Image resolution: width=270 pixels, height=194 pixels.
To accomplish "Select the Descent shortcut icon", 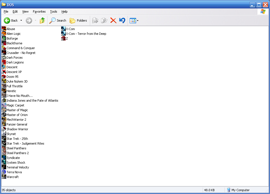I will (x=4, y=67).
